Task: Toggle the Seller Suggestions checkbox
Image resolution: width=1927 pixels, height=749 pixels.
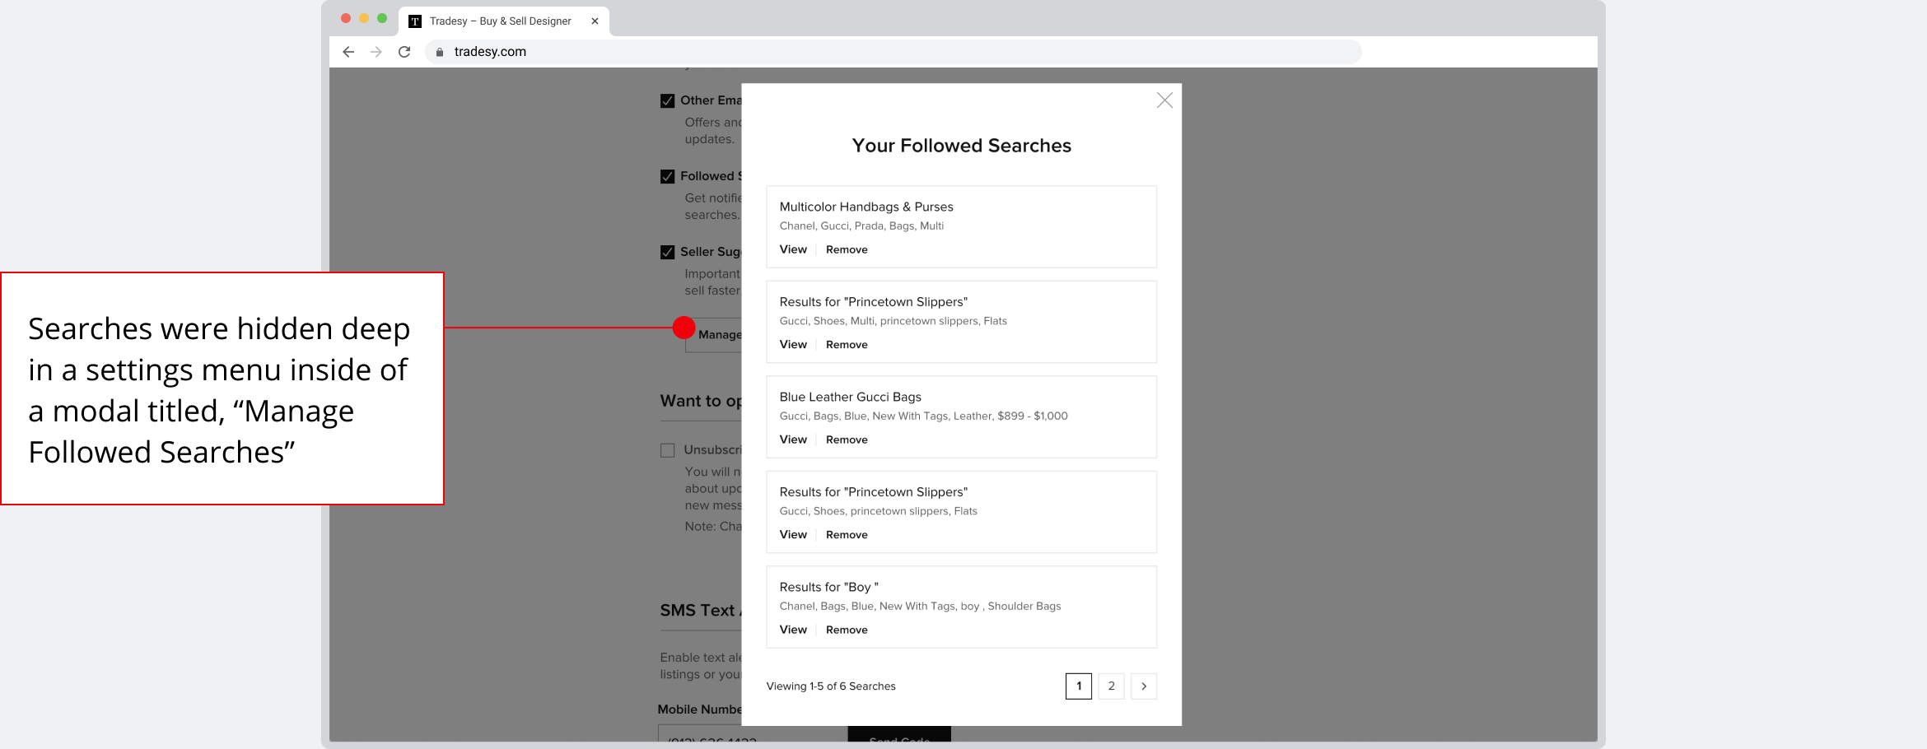Action: click(668, 253)
